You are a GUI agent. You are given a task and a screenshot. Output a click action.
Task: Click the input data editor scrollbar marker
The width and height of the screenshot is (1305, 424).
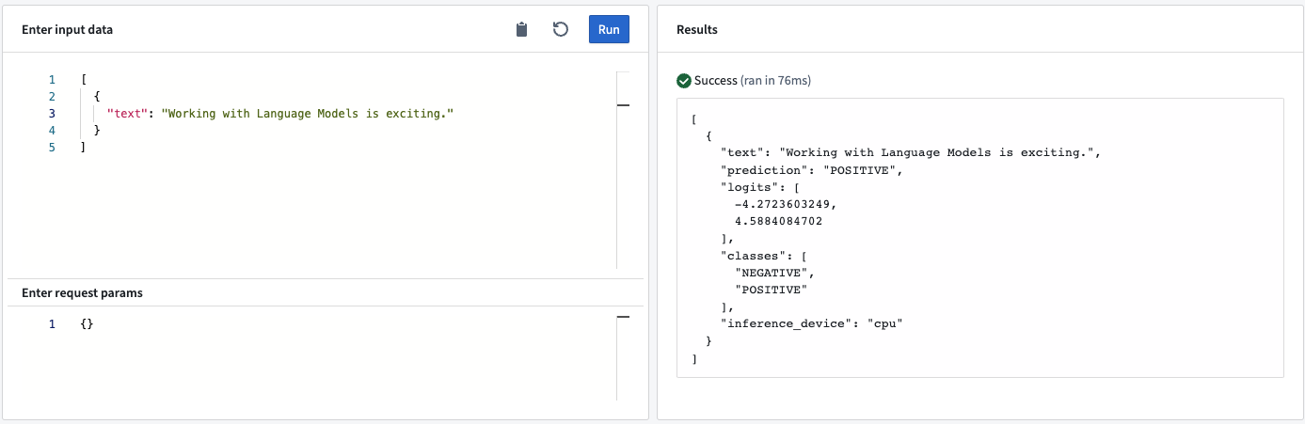tap(622, 106)
